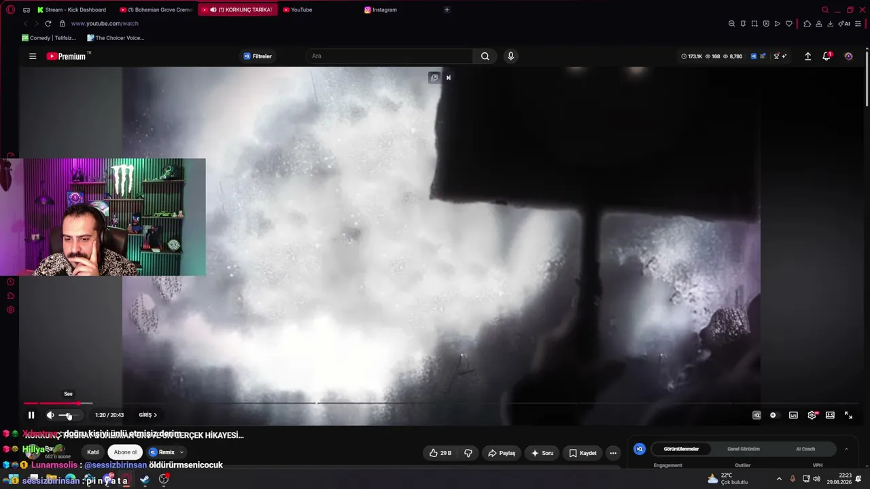The width and height of the screenshot is (870, 489).
Task: Click the skip-next icon atop the video
Action: coord(448,77)
